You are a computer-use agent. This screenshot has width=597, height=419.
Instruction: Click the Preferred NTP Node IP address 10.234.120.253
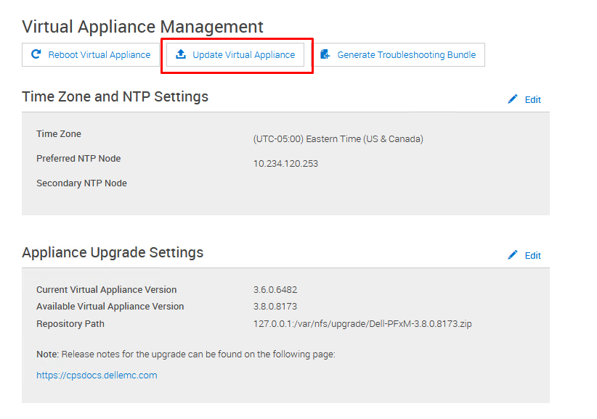[285, 164]
